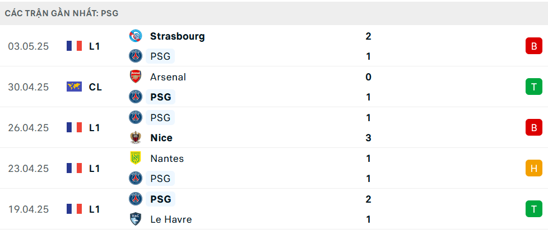
Task: Click the Le Havre crest icon
Action: click(x=135, y=219)
